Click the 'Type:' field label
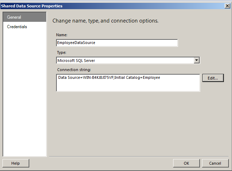This screenshot has height=171, width=232. (61, 52)
